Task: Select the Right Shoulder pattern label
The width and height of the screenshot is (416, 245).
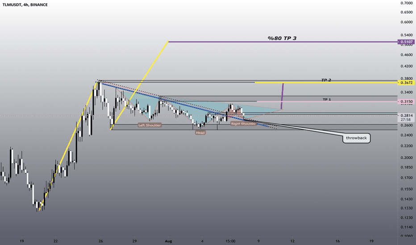Action: click(x=243, y=124)
